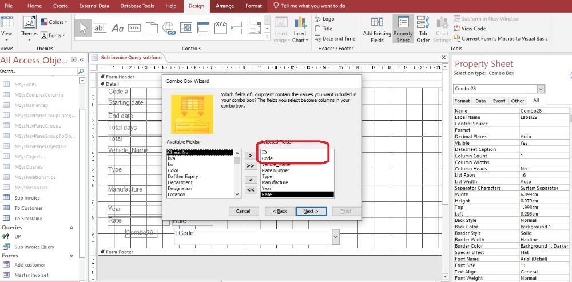Switch to the Arrange tab
Viewport: 572px width, 282px height.
225,6
